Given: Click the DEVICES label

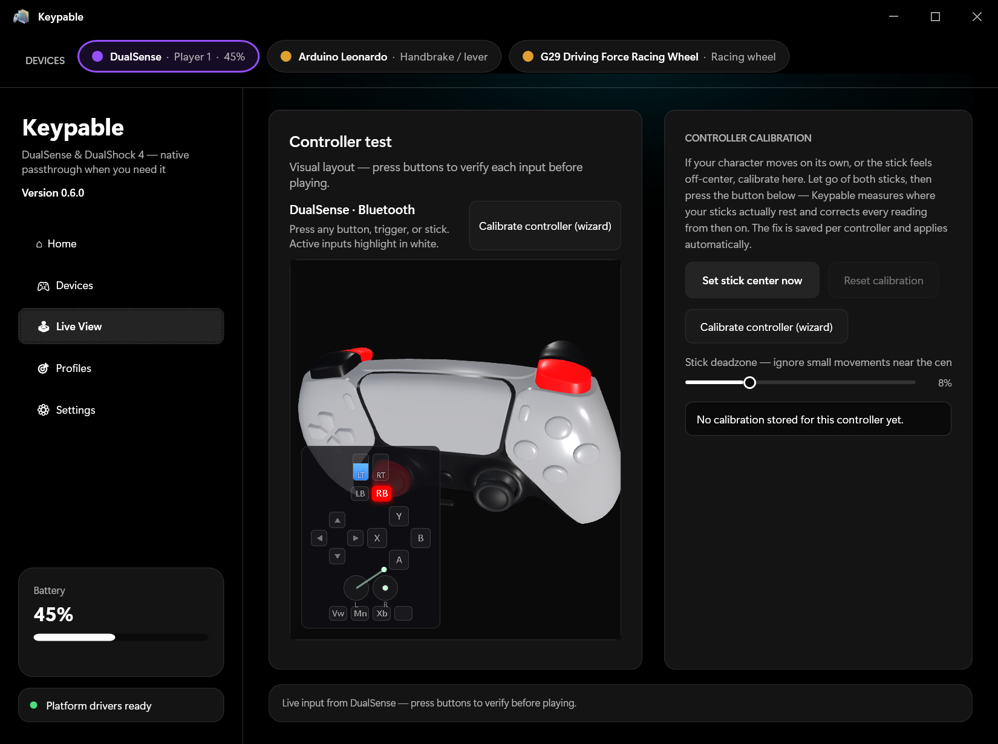Looking at the screenshot, I should pos(45,60).
